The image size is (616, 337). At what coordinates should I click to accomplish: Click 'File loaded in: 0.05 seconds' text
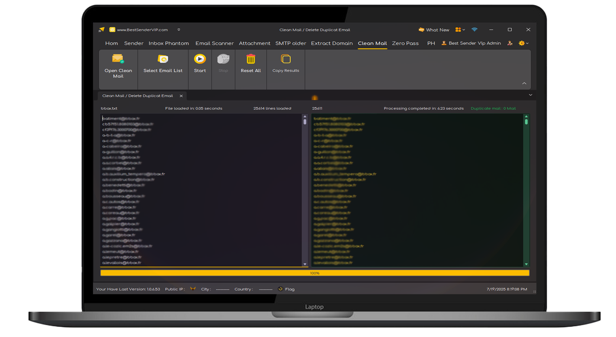194,108
